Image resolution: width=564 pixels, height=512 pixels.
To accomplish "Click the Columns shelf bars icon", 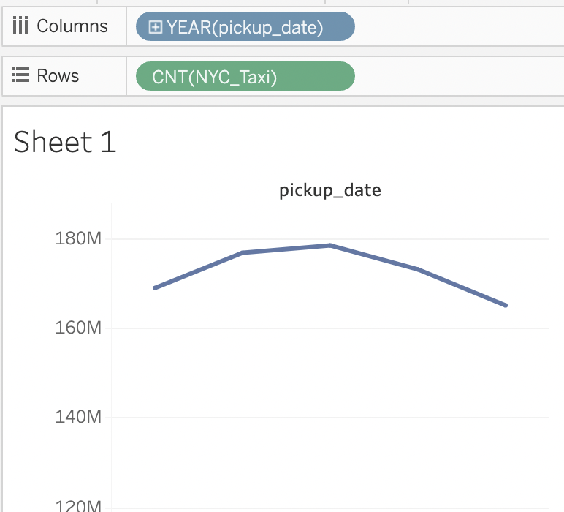I will click(x=20, y=26).
